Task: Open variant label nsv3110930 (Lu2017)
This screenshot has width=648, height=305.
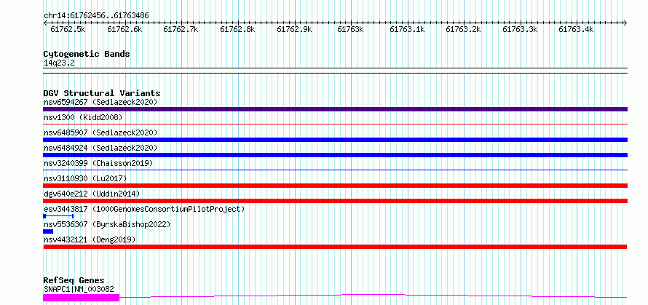Action: (85, 178)
